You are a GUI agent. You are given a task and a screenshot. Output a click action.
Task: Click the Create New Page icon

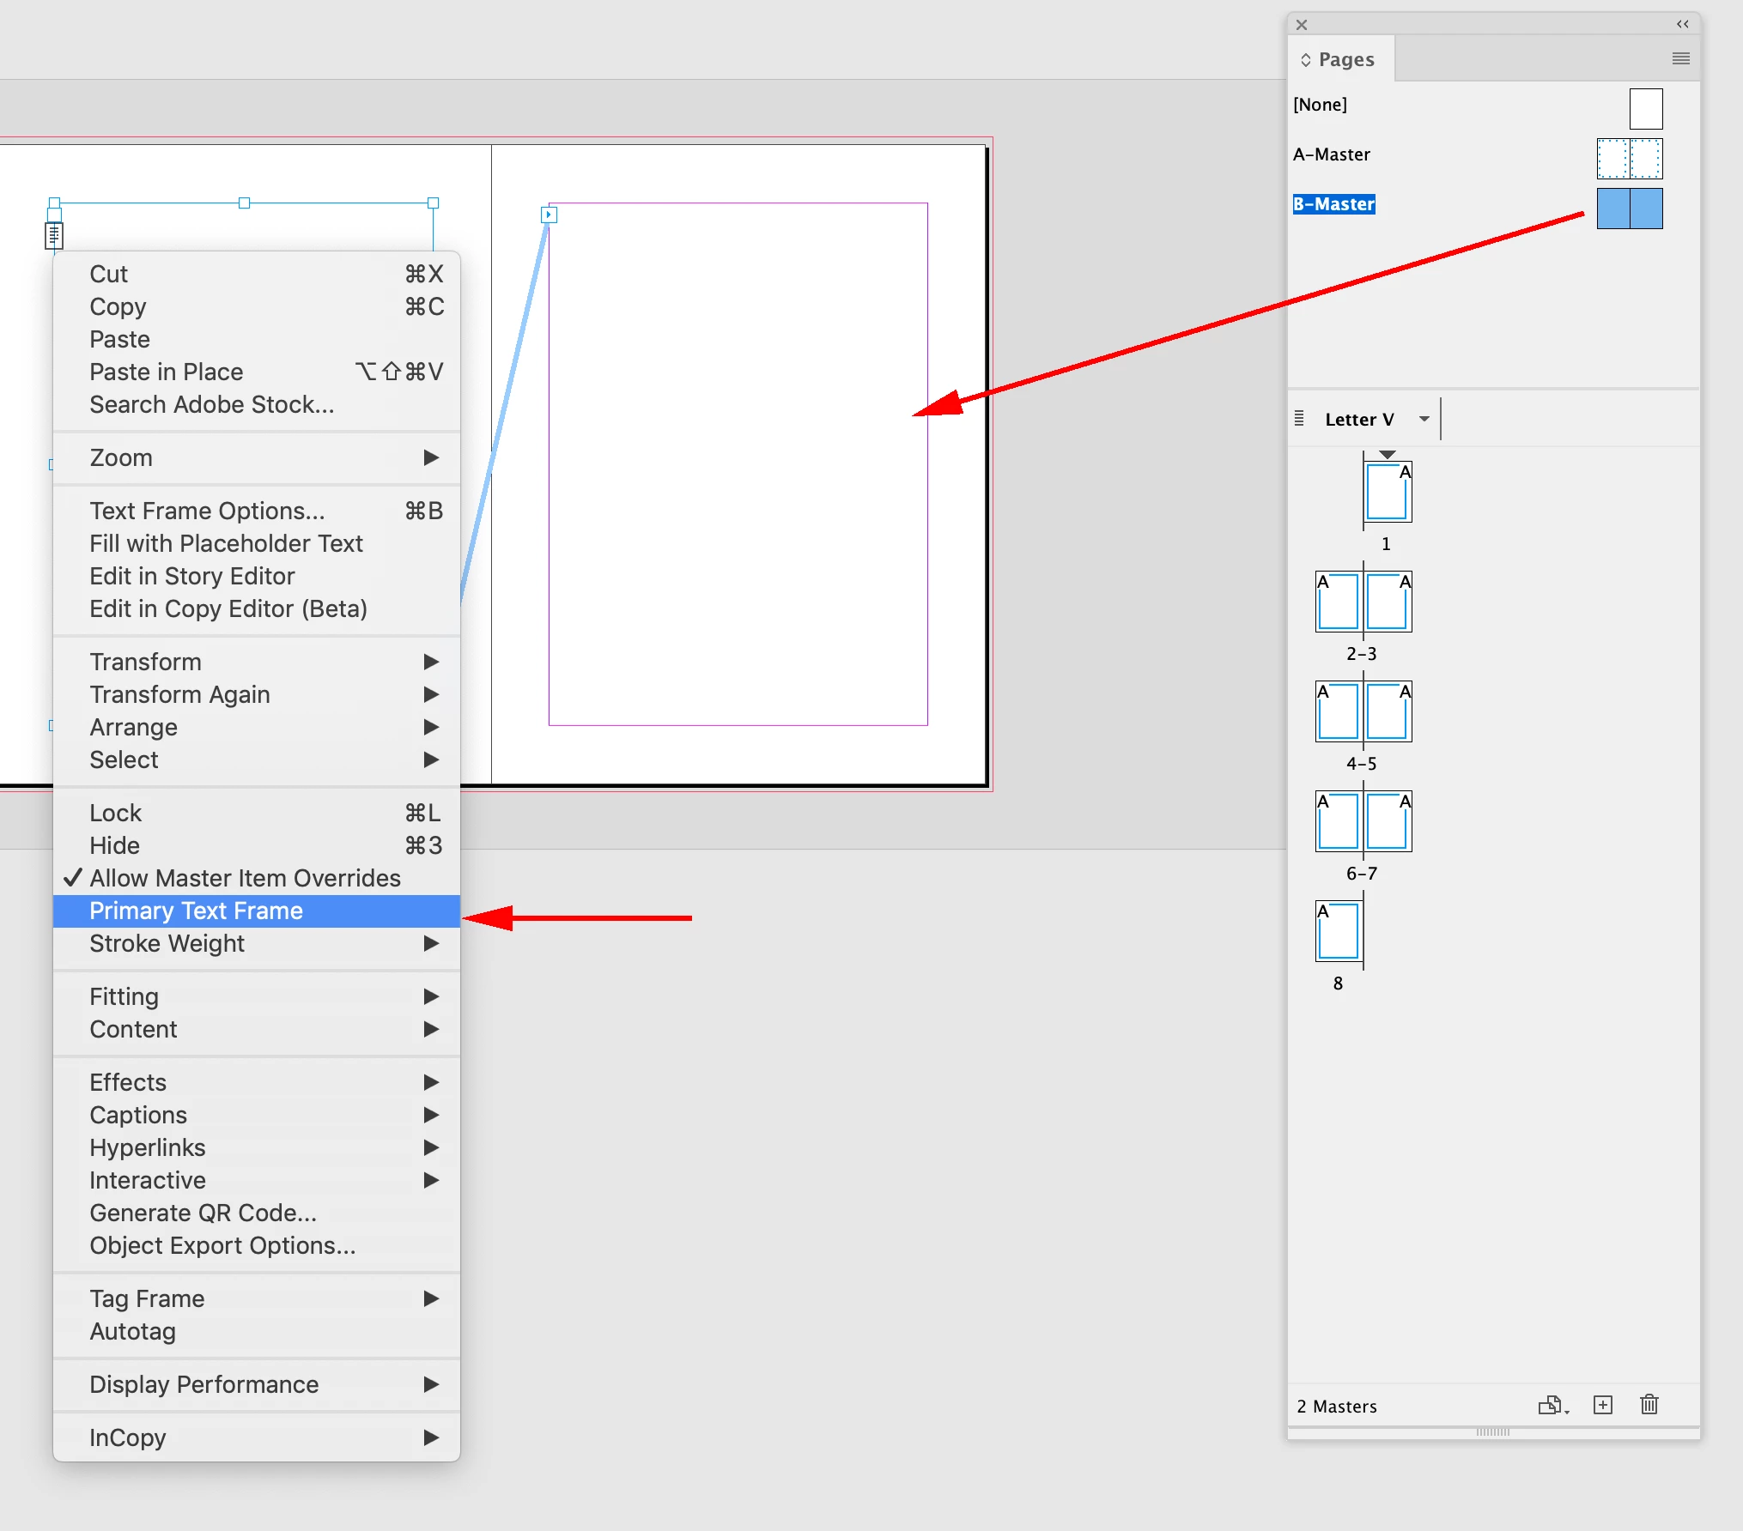[1602, 1405]
